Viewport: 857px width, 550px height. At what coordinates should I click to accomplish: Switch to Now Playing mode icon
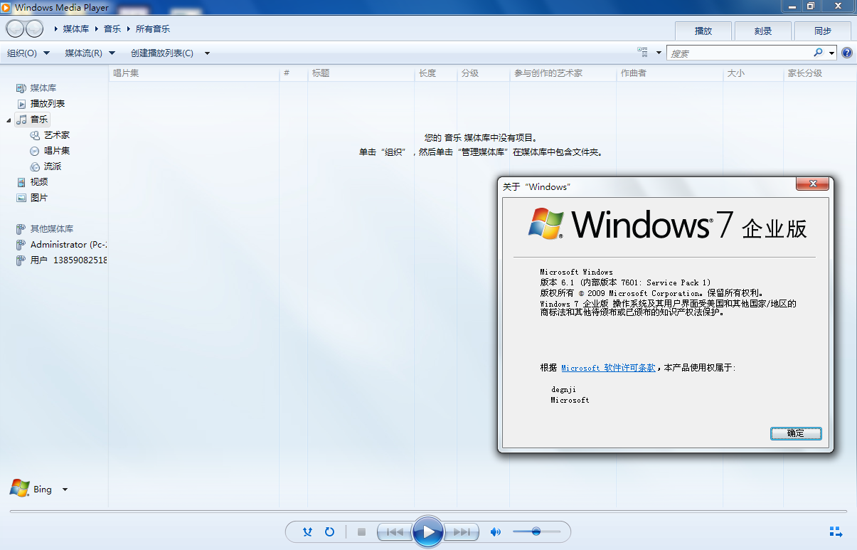[x=836, y=532]
